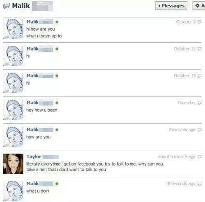
Task: Click the speech bubble icon next to October 15
Action: 200,76
